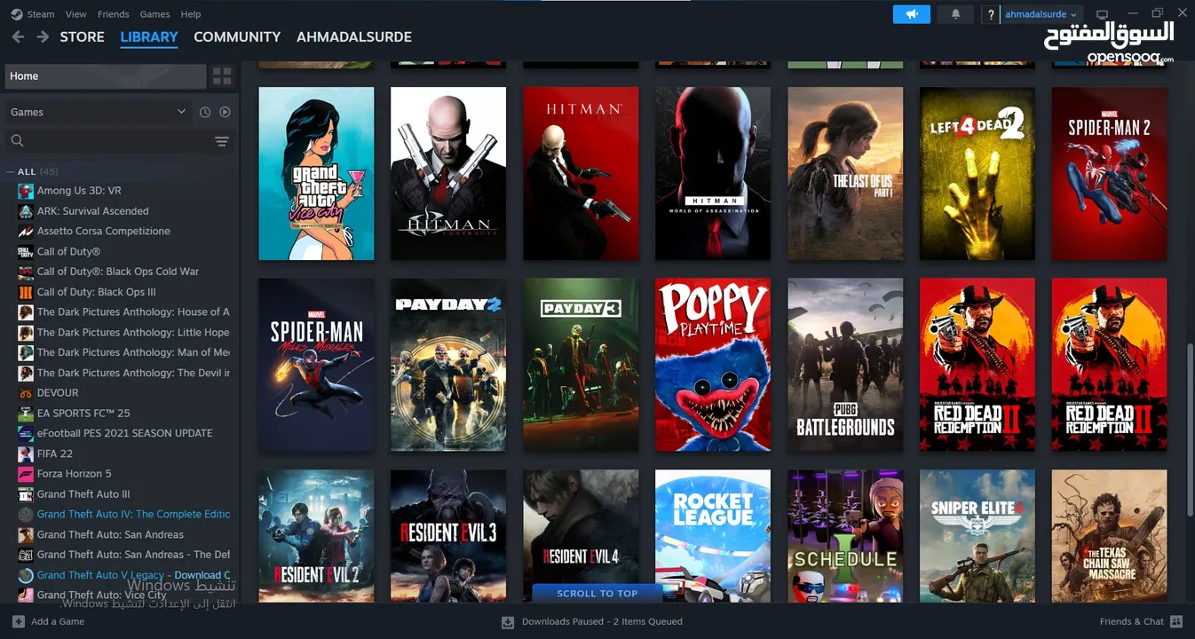Click the Among Us 3D: VR icon
1195x639 pixels.
(26, 191)
